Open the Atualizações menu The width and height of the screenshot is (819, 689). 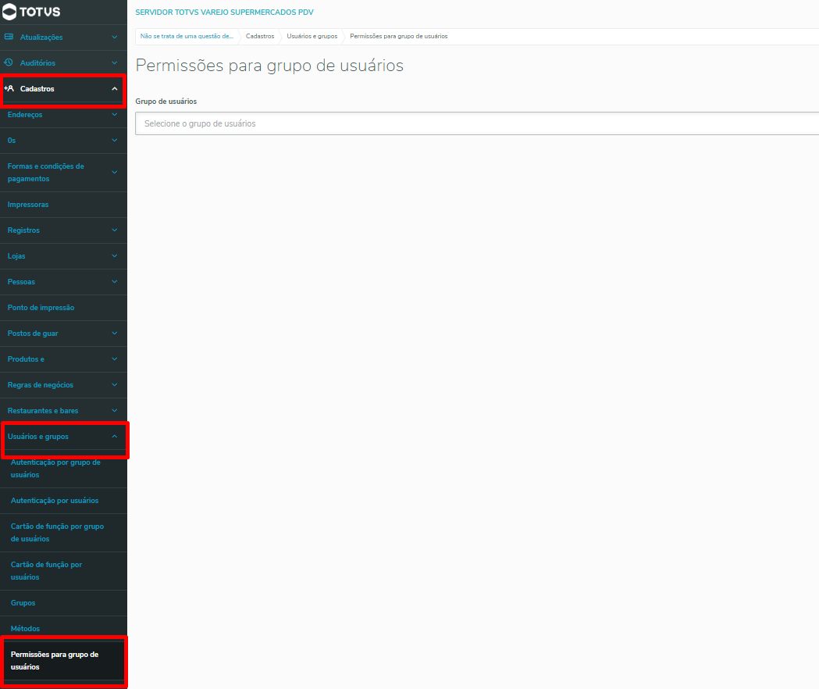pyautogui.click(x=63, y=37)
